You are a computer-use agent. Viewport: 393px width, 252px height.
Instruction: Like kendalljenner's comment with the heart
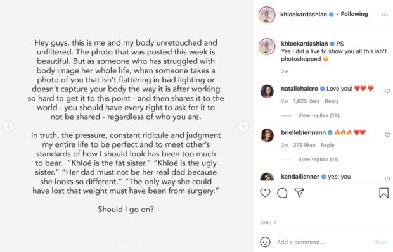tap(387, 179)
